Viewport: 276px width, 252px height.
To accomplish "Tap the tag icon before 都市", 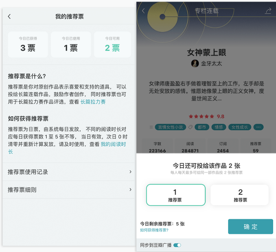I will (x=190, y=127).
